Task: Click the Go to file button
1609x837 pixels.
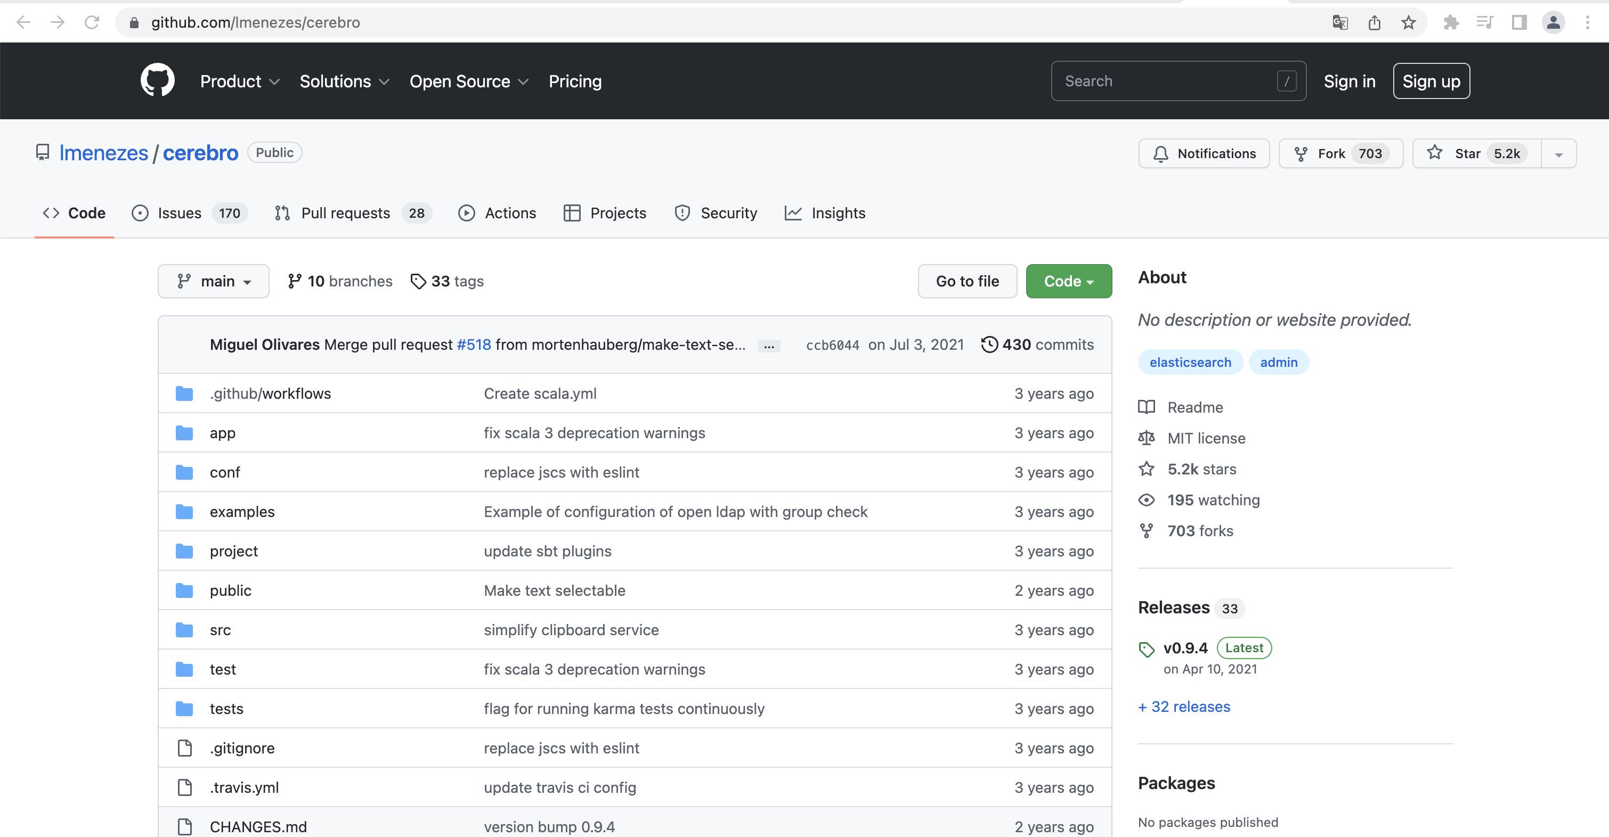Action: click(x=967, y=281)
